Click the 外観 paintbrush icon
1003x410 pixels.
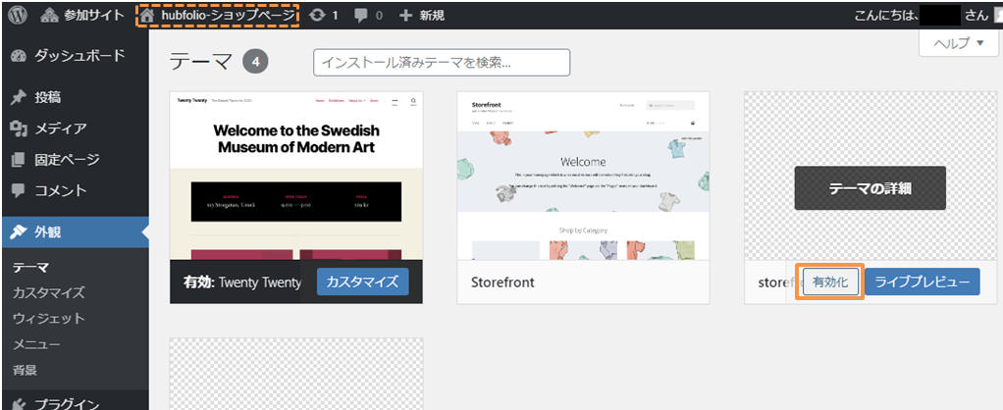click(x=19, y=232)
